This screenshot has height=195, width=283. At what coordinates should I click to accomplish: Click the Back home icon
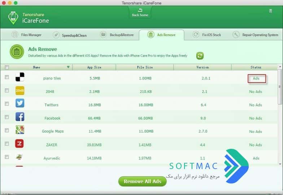(140, 10)
